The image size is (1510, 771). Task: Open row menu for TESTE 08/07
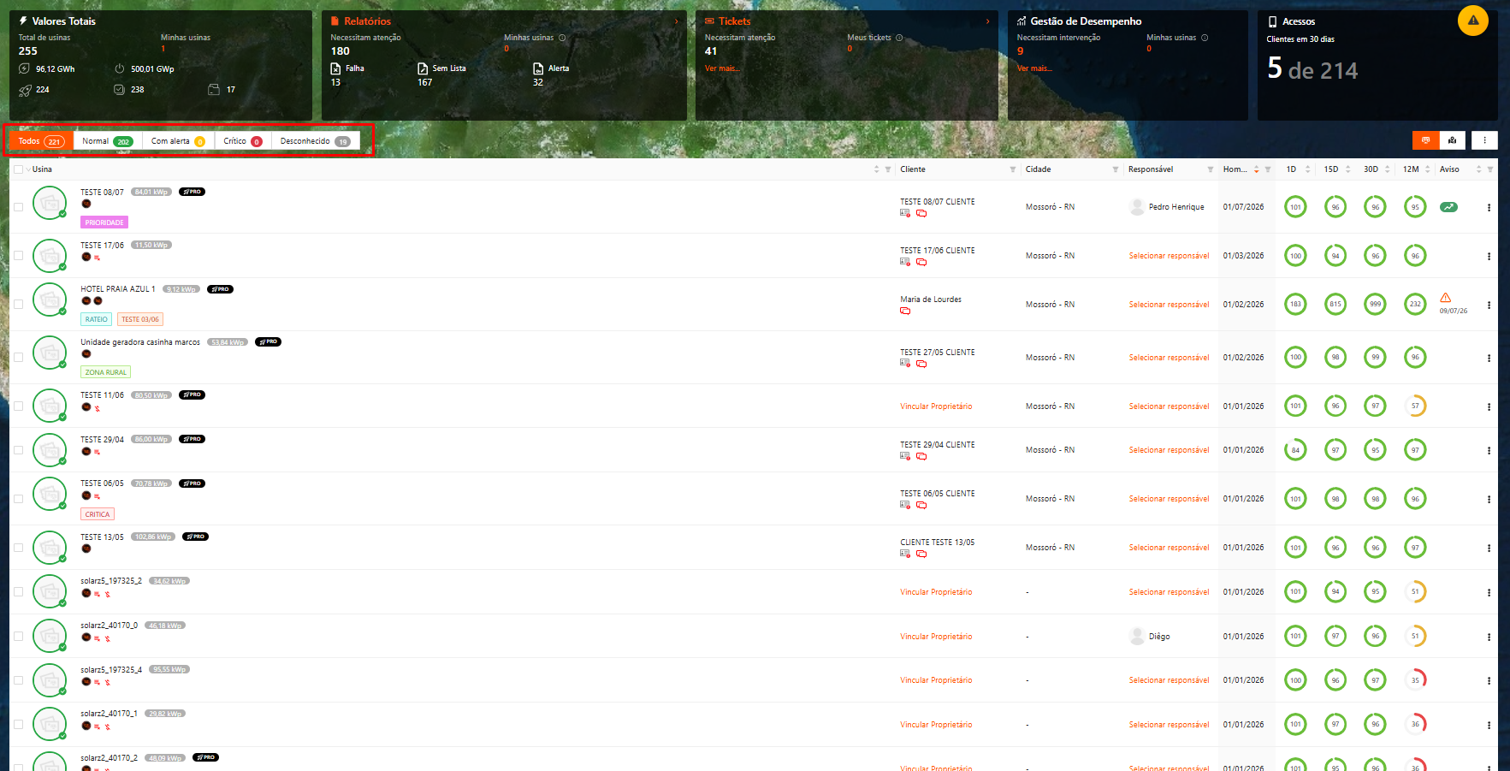1489,207
